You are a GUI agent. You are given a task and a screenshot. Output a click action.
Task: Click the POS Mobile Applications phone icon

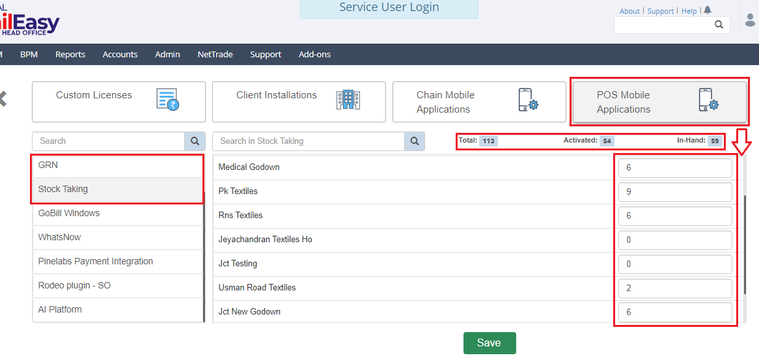708,100
